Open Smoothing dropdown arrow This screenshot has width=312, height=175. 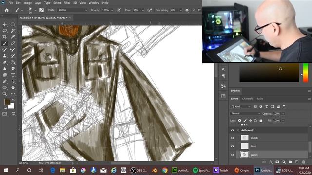point(181,10)
